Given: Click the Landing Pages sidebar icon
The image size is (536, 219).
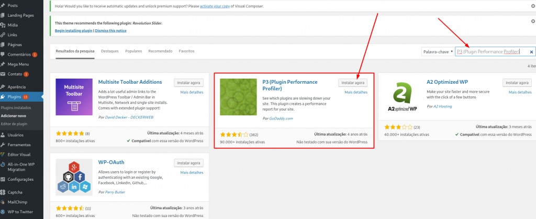Looking at the screenshot, I should pos(3,15).
